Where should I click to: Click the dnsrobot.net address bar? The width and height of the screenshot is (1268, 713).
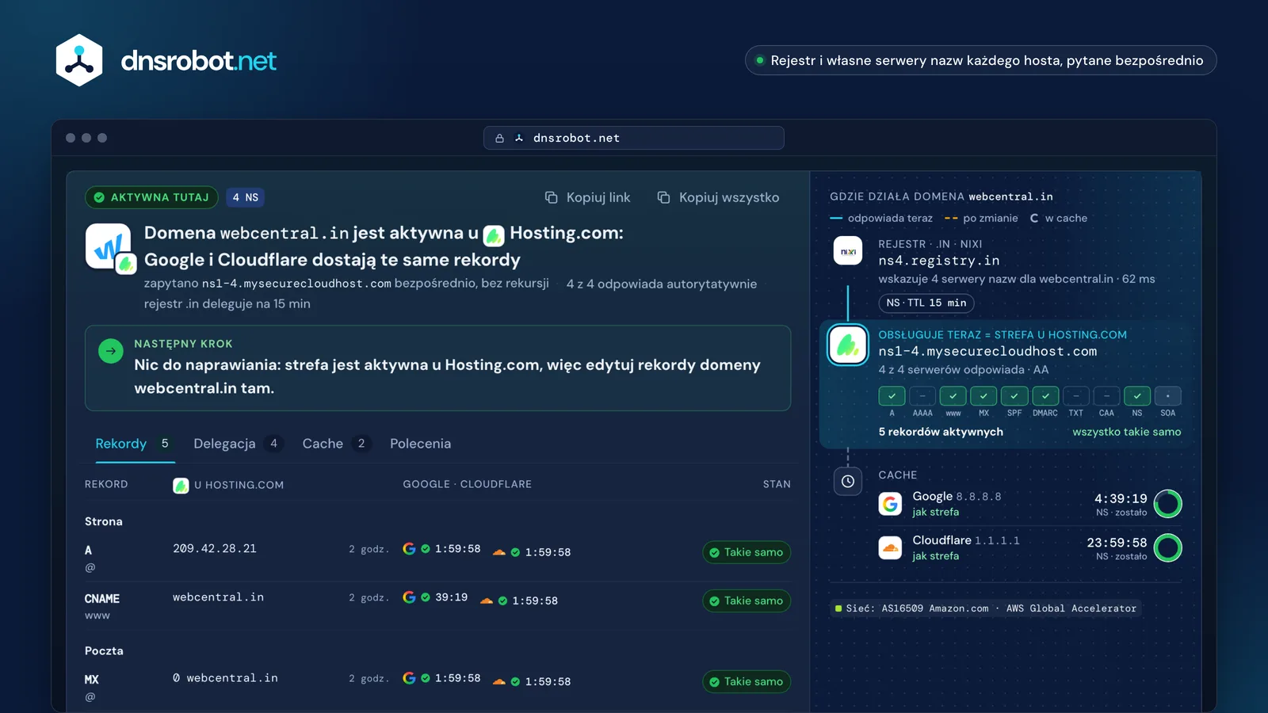click(634, 138)
